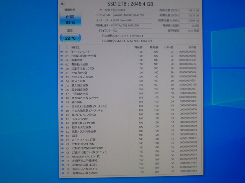Click the features field S.M.A.R.T., APM, NCQ, TRIM, GPL
Screen dimensions: 245x183
pyautogui.click(x=157, y=41)
